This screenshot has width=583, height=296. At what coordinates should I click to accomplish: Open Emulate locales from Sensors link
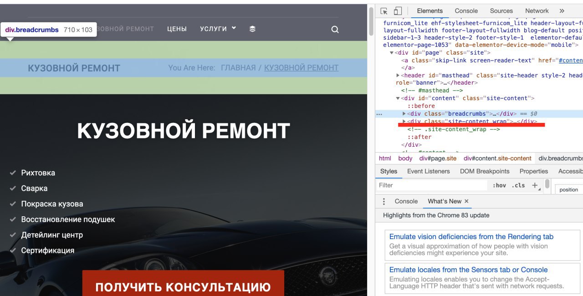point(468,270)
